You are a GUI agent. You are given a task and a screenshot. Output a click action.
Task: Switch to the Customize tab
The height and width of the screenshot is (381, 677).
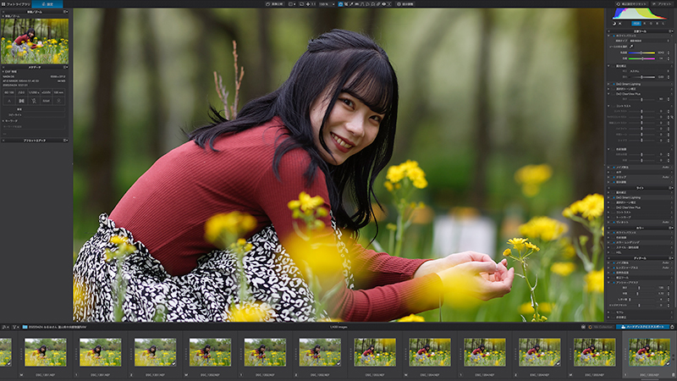[47, 4]
